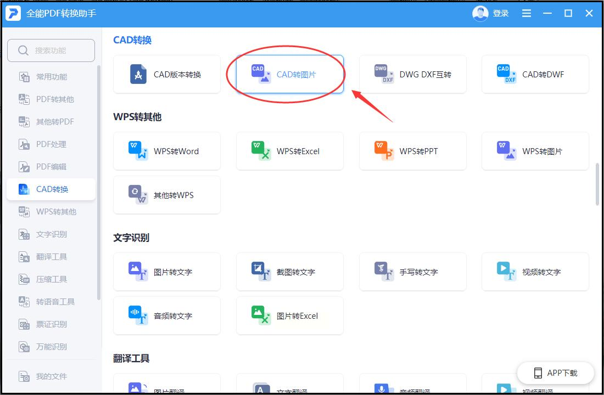This screenshot has width=604, height=395.
Task: Click the 翻译工具 section heading
Action: pyautogui.click(x=131, y=358)
